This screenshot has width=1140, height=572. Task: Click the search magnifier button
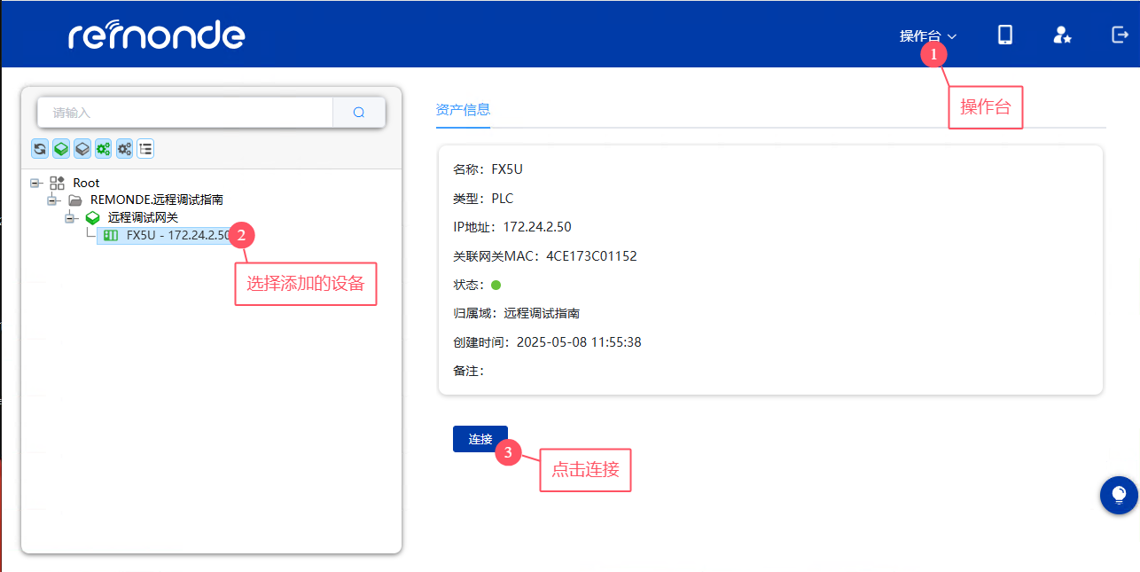pos(359,113)
